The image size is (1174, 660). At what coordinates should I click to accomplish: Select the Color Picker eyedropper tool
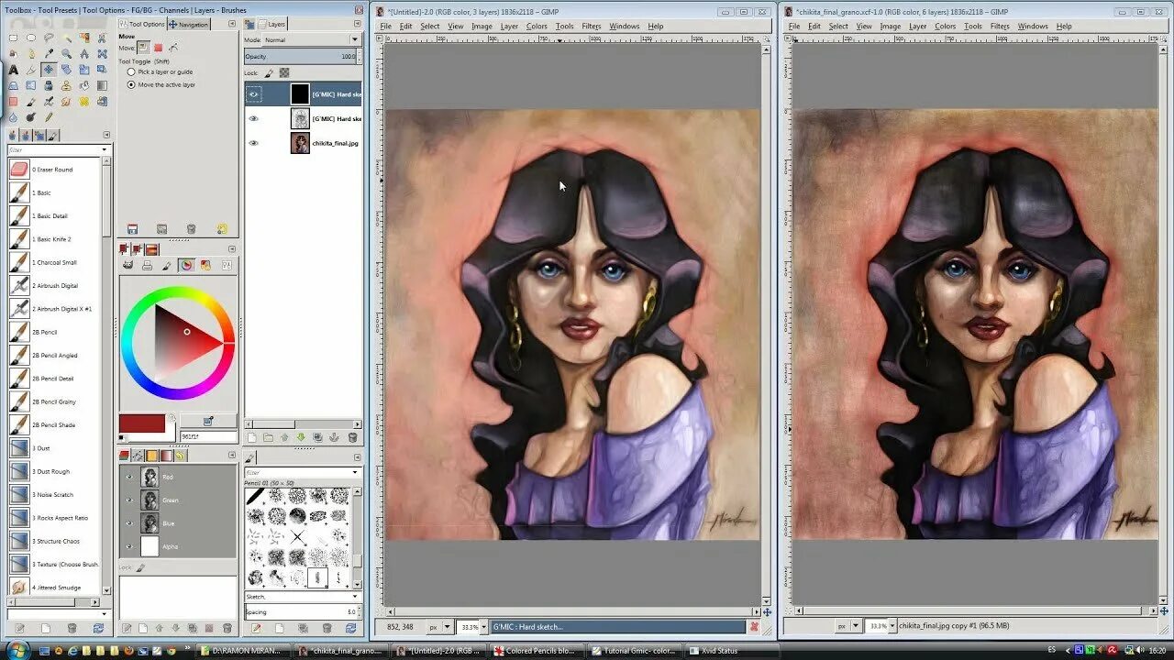[x=49, y=54]
